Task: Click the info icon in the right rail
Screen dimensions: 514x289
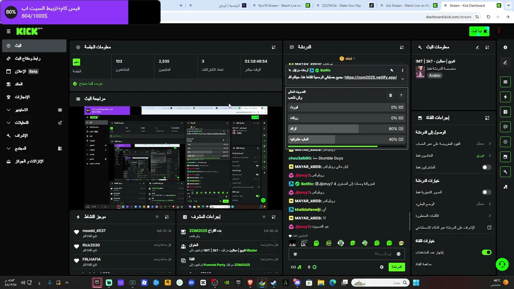Action: [505, 47]
